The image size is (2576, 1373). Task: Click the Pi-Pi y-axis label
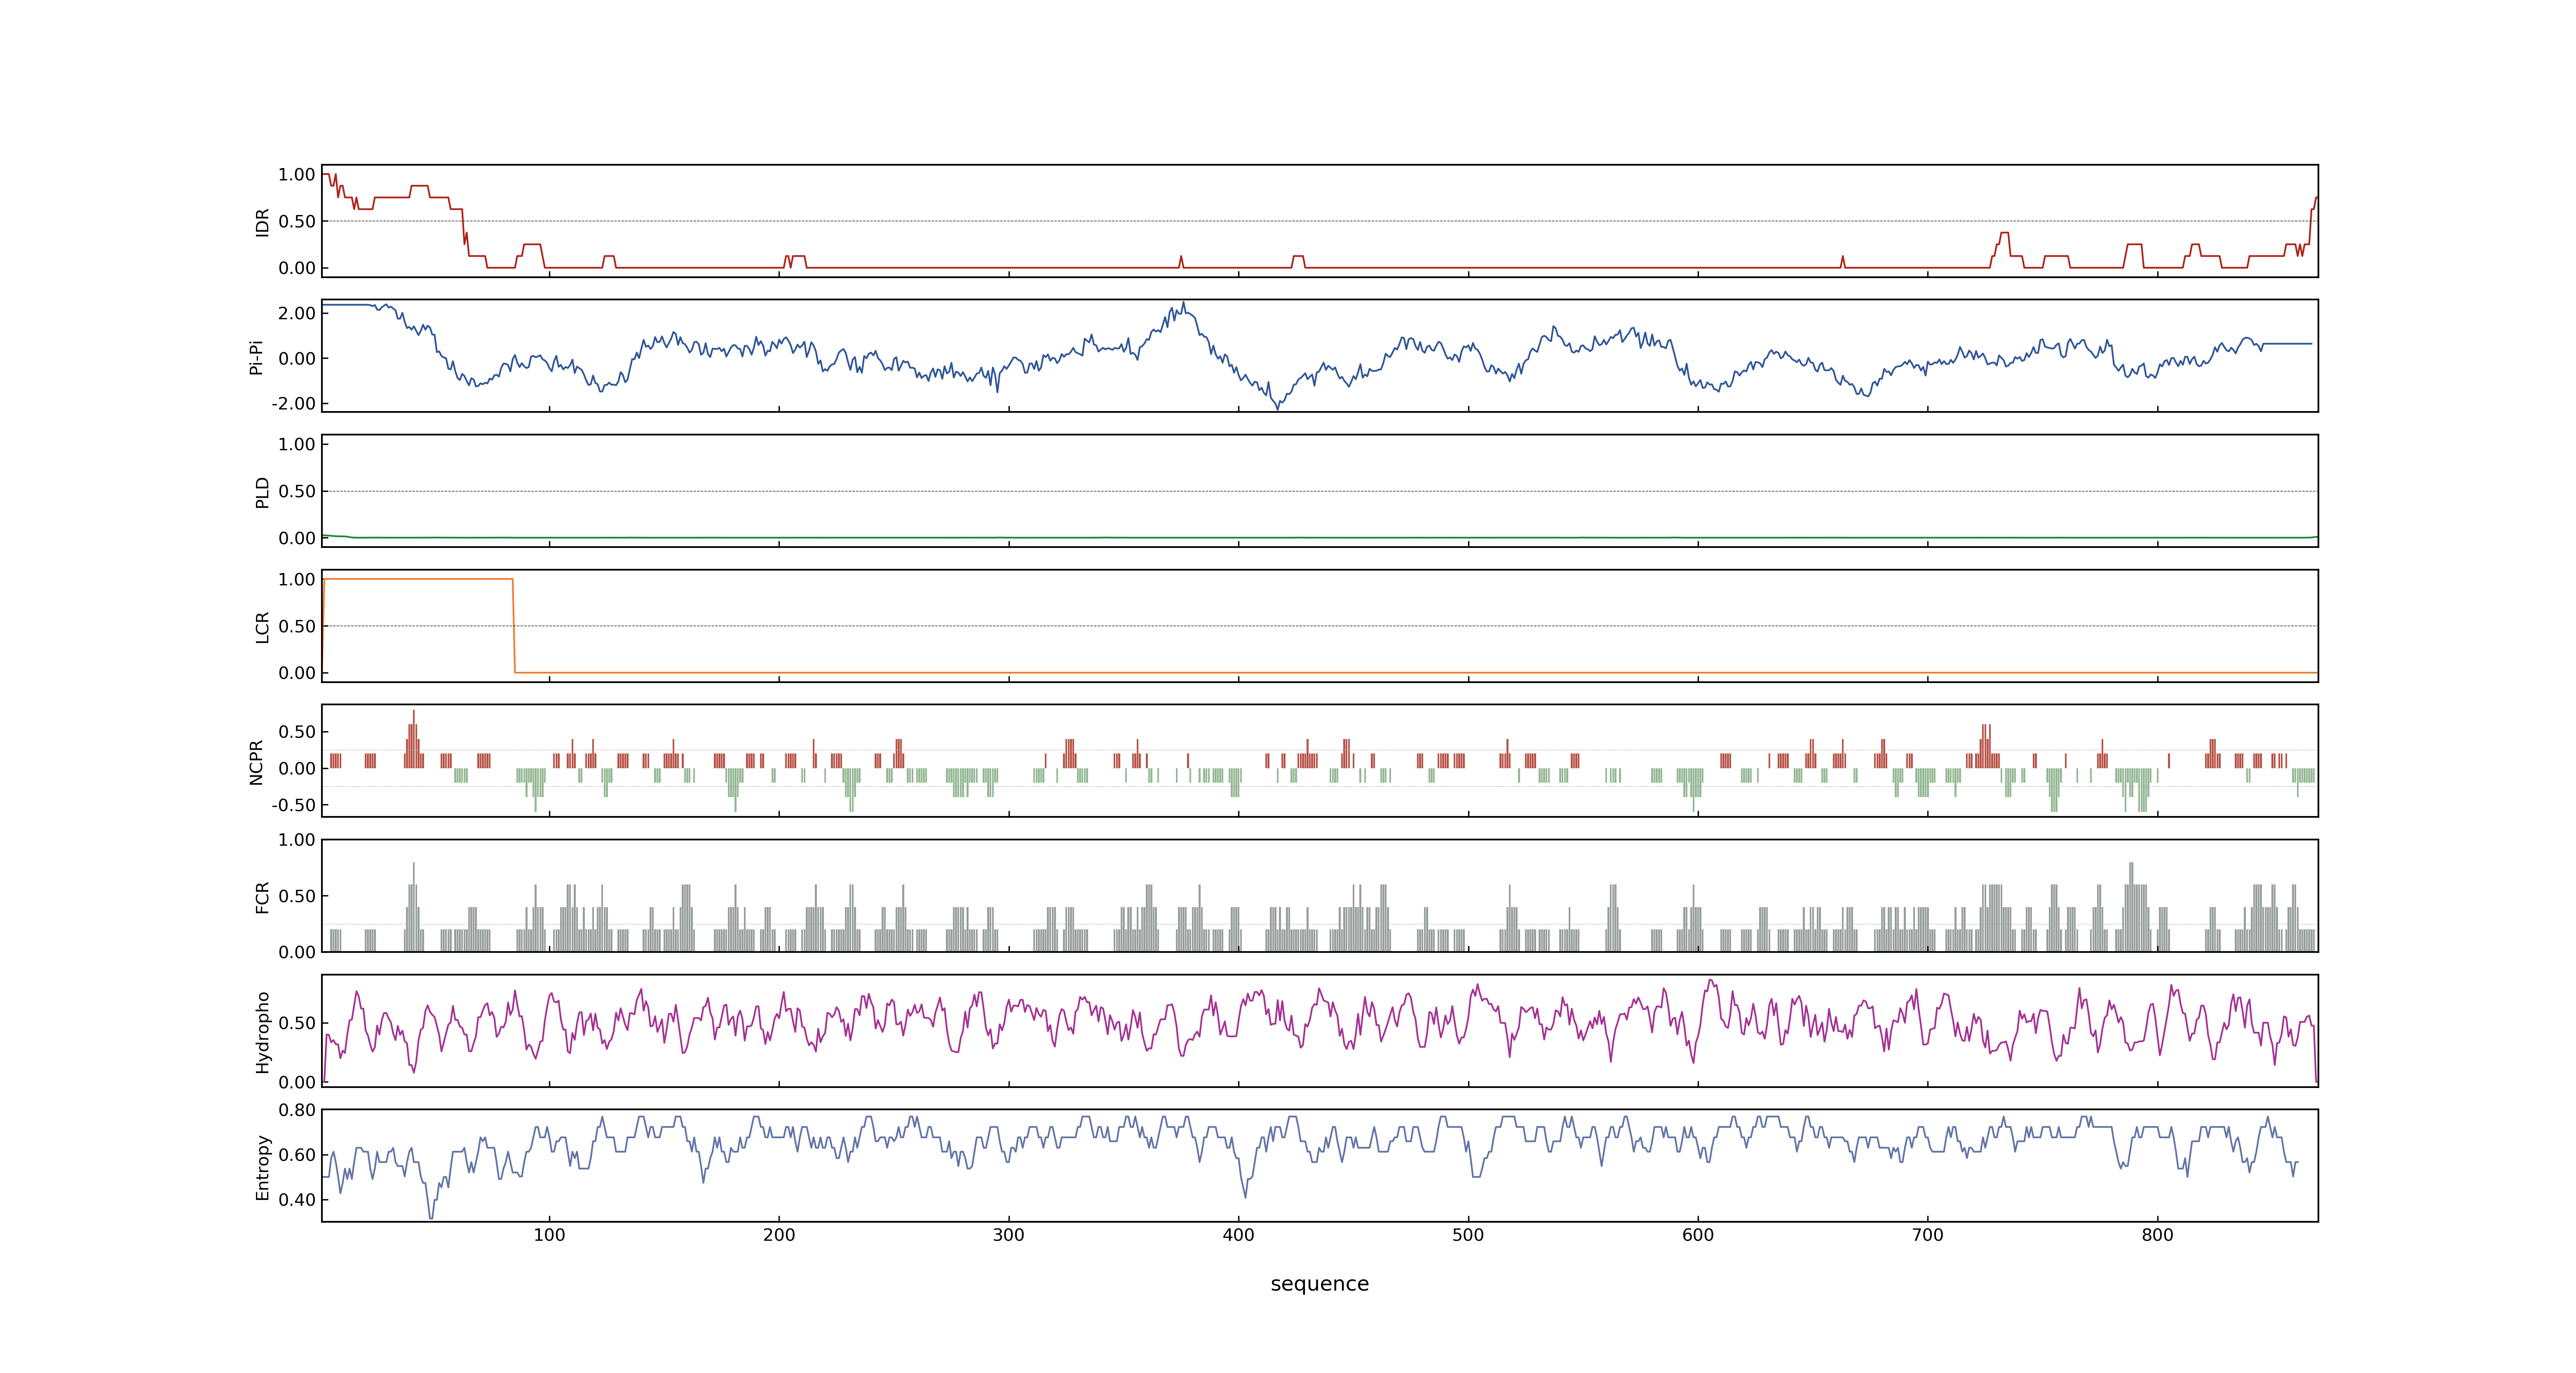256,357
